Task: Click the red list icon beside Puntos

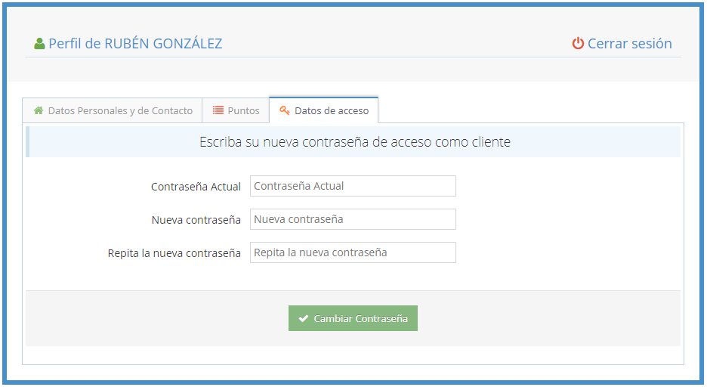Action: 218,110
